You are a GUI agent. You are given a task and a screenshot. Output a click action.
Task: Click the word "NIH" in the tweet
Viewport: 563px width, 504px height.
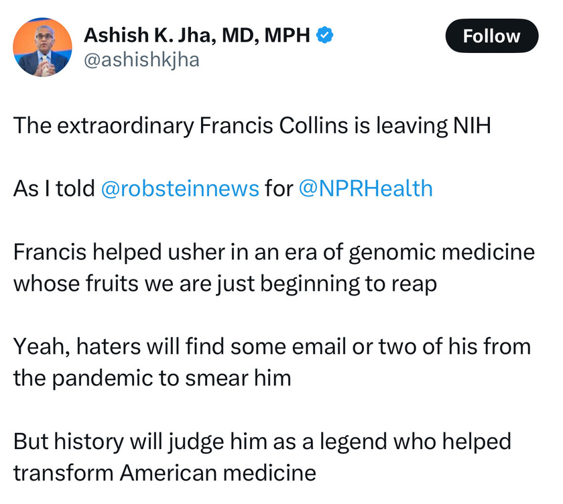[472, 125]
